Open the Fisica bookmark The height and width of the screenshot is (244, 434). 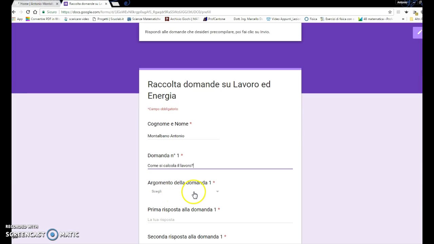(311, 19)
